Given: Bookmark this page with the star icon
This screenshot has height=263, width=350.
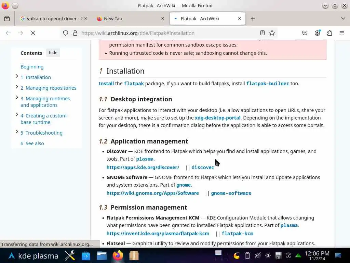Looking at the screenshot, I should tap(272, 33).
